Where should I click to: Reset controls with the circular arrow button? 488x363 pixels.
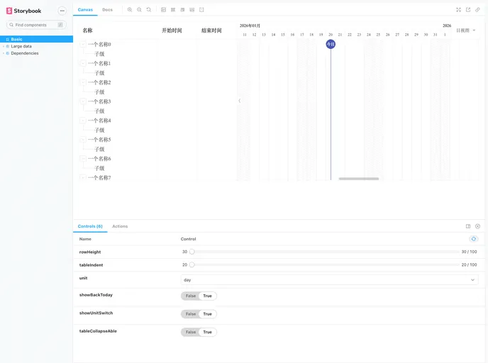[x=474, y=239]
